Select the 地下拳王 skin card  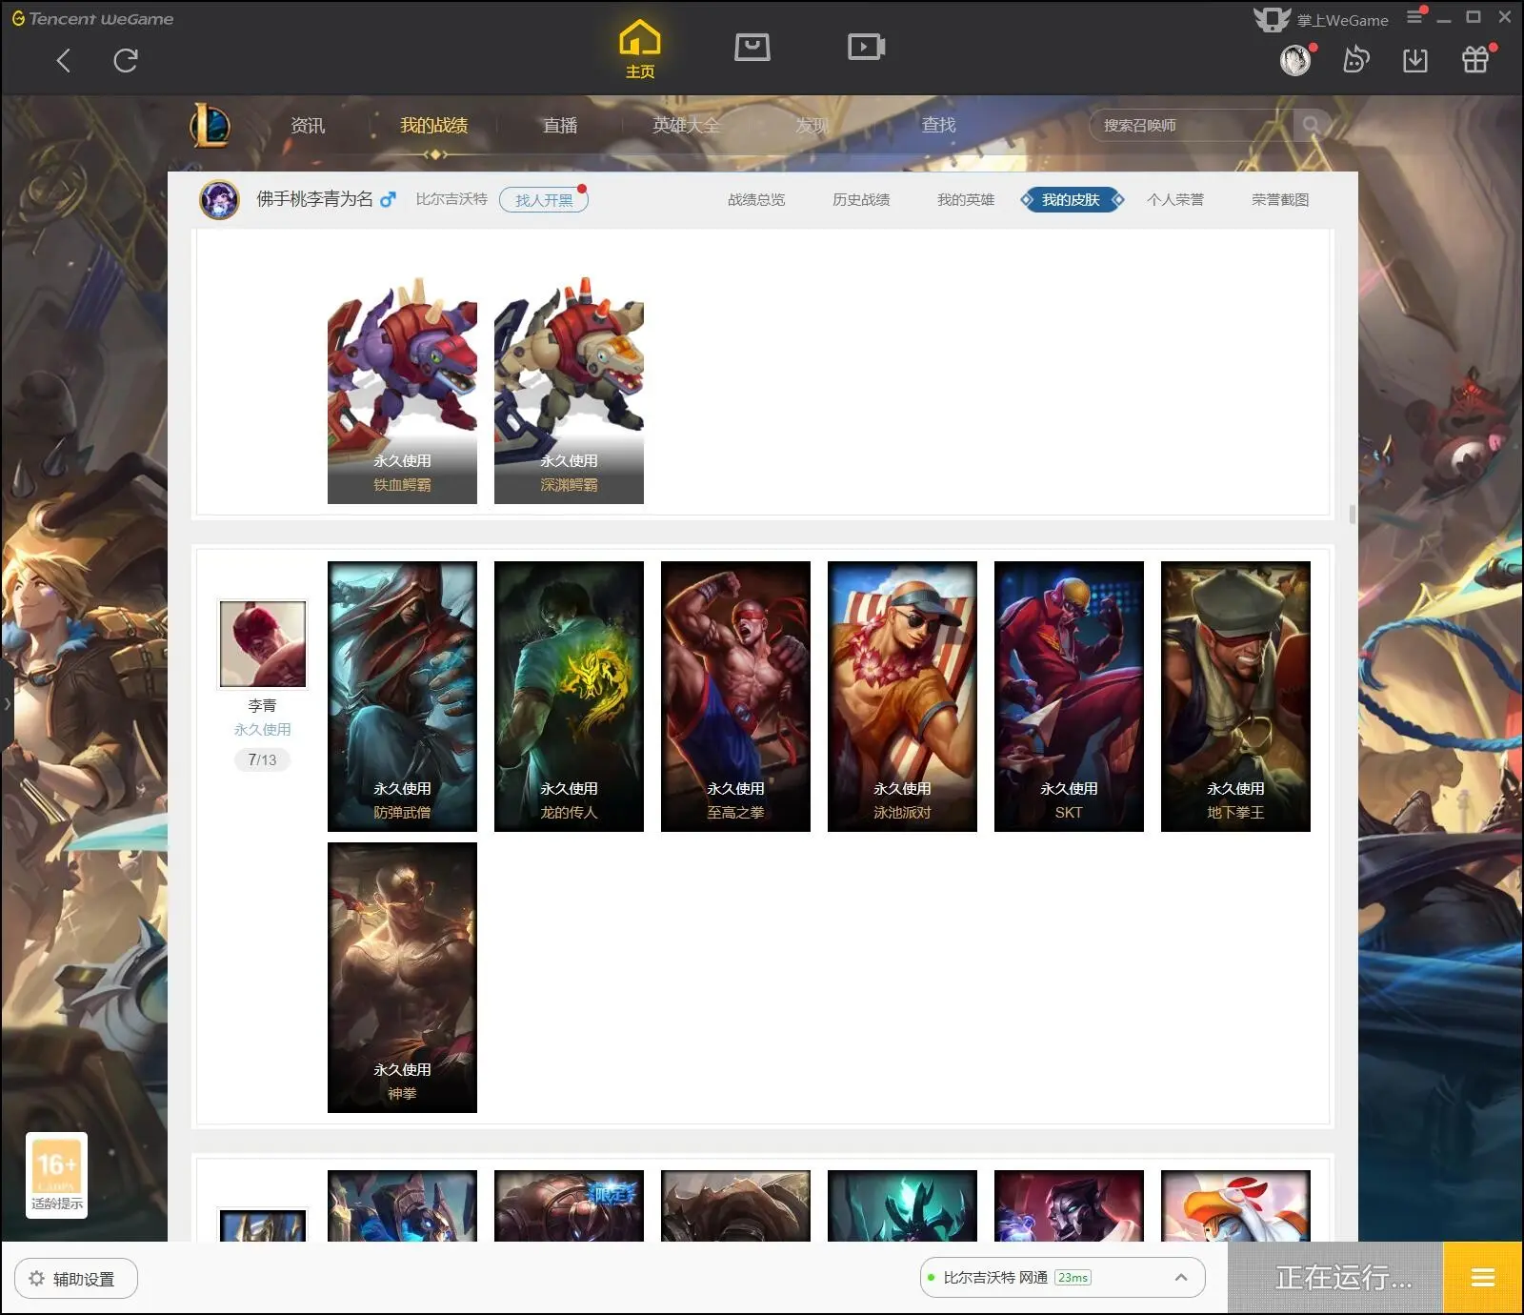point(1235,697)
